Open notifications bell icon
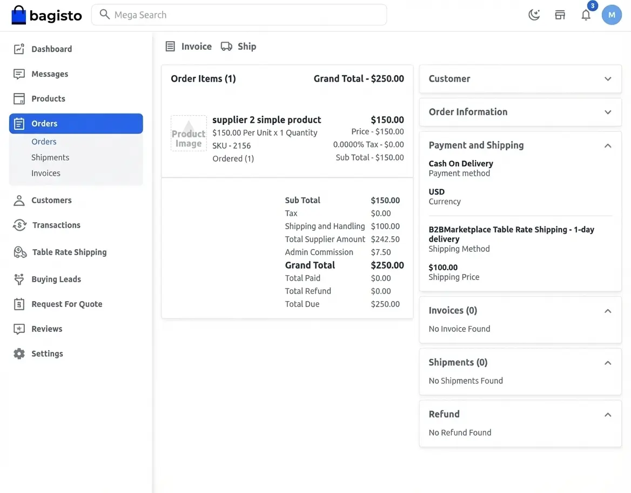The height and width of the screenshot is (493, 631). (586, 15)
